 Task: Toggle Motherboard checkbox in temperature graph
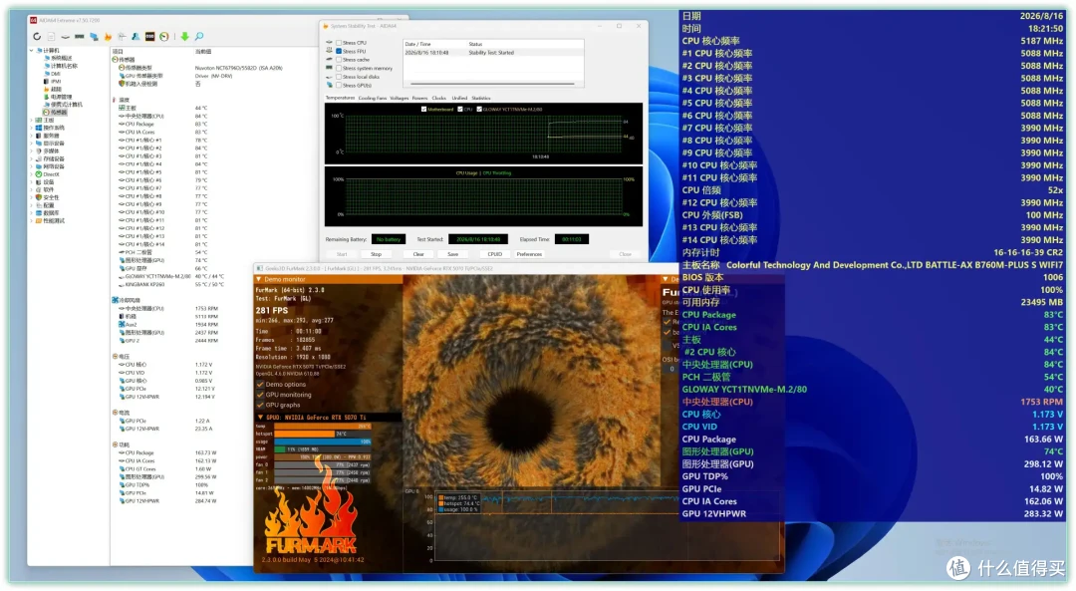[x=423, y=110]
